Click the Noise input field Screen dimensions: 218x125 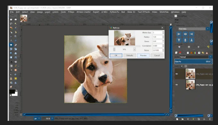point(157,50)
